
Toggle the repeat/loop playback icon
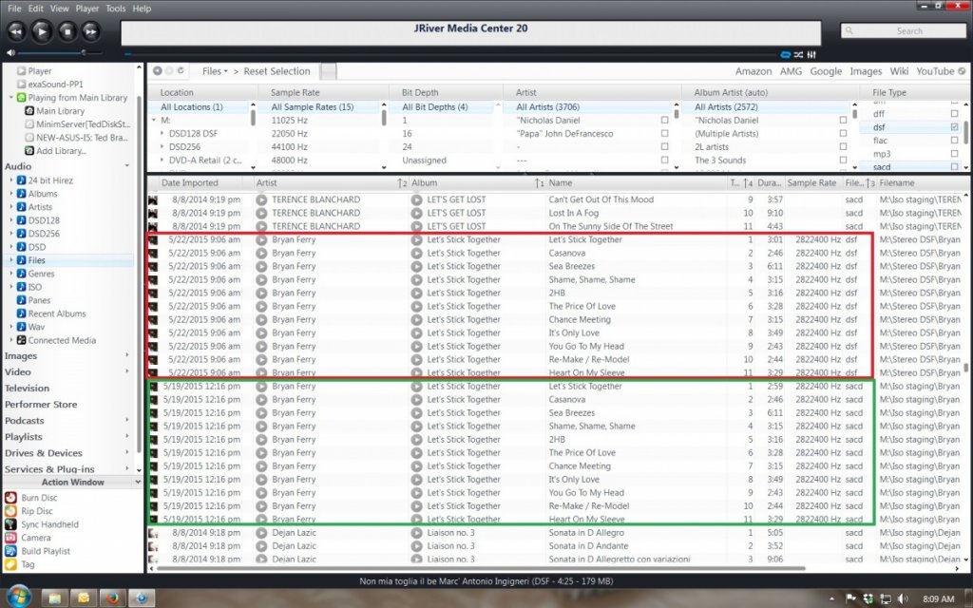coord(786,54)
